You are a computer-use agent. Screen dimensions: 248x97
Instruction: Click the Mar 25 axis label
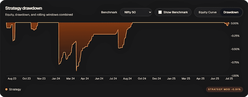point(186,78)
